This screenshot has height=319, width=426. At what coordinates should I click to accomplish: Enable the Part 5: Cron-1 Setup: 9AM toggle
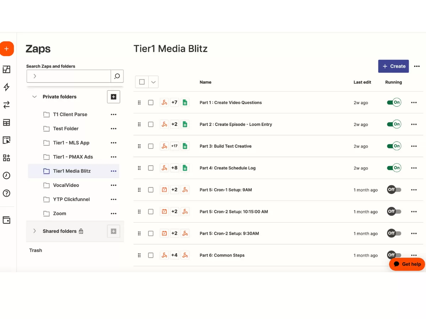pyautogui.click(x=394, y=190)
